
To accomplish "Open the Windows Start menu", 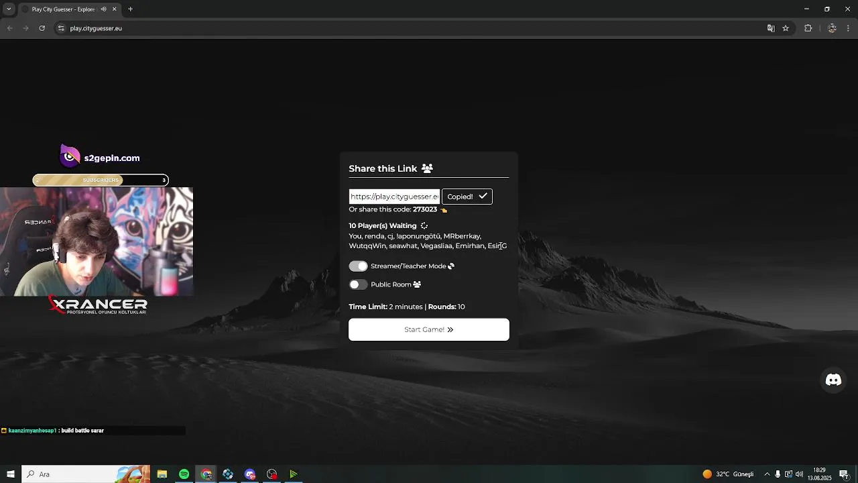I will point(10,474).
